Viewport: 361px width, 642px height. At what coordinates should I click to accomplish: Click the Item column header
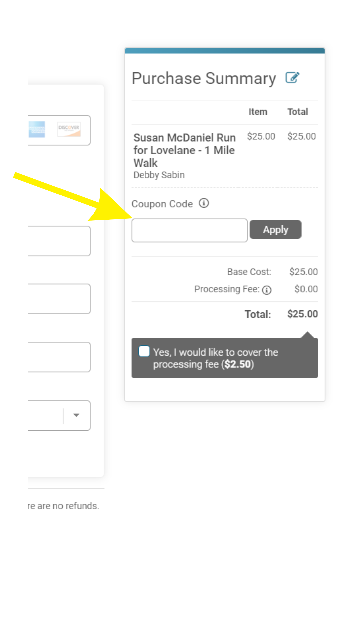[258, 112]
